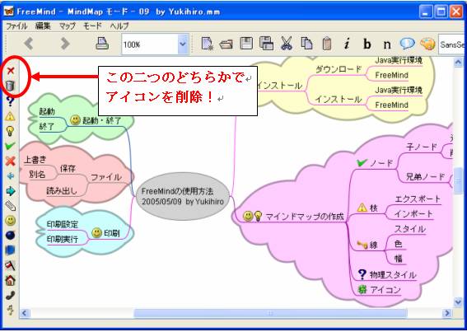Add the small blue left arrow icon
This screenshot has height=332, width=467.
(10, 176)
